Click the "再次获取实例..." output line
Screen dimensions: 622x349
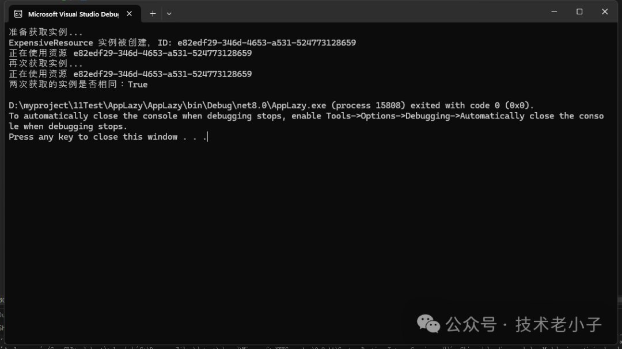(x=45, y=63)
